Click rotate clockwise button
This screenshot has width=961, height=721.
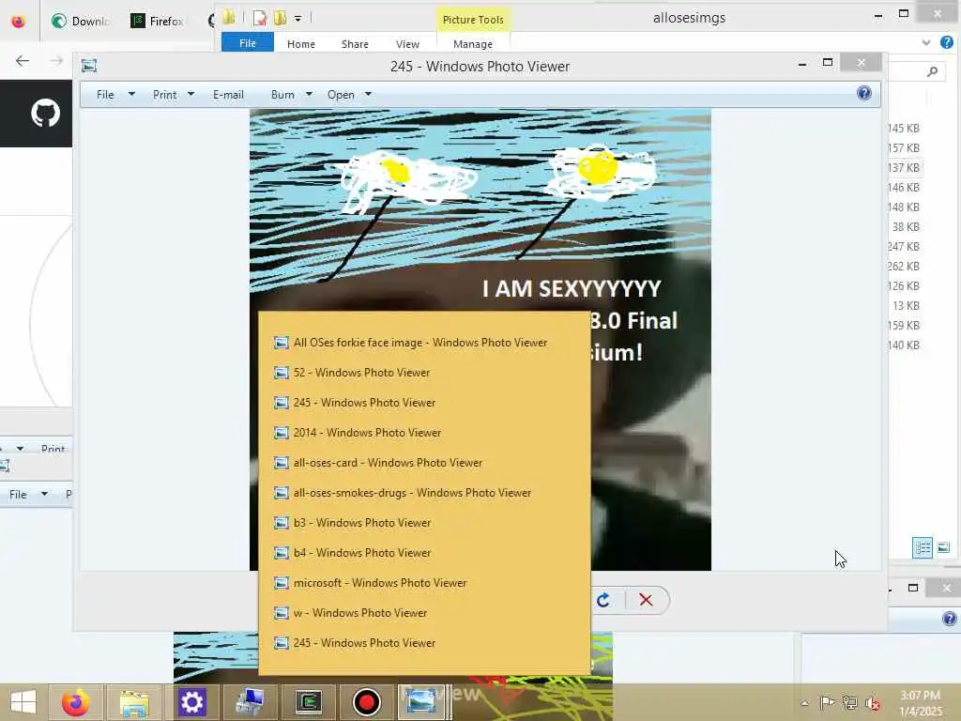click(603, 600)
